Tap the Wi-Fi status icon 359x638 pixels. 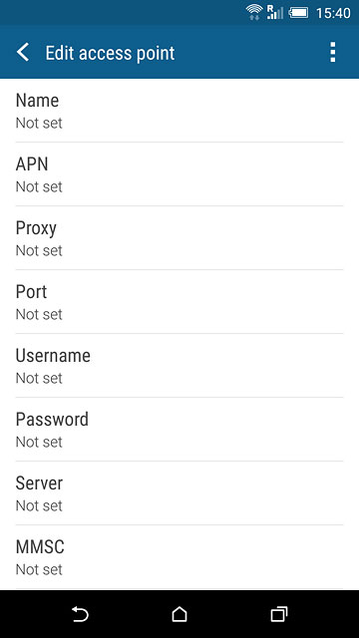[x=254, y=12]
